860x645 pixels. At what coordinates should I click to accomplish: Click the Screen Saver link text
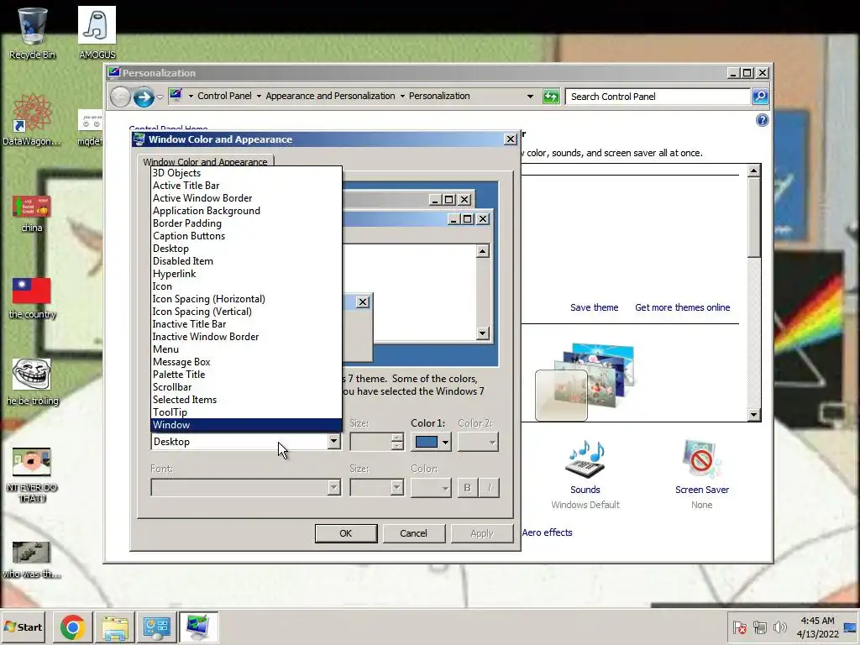point(701,490)
